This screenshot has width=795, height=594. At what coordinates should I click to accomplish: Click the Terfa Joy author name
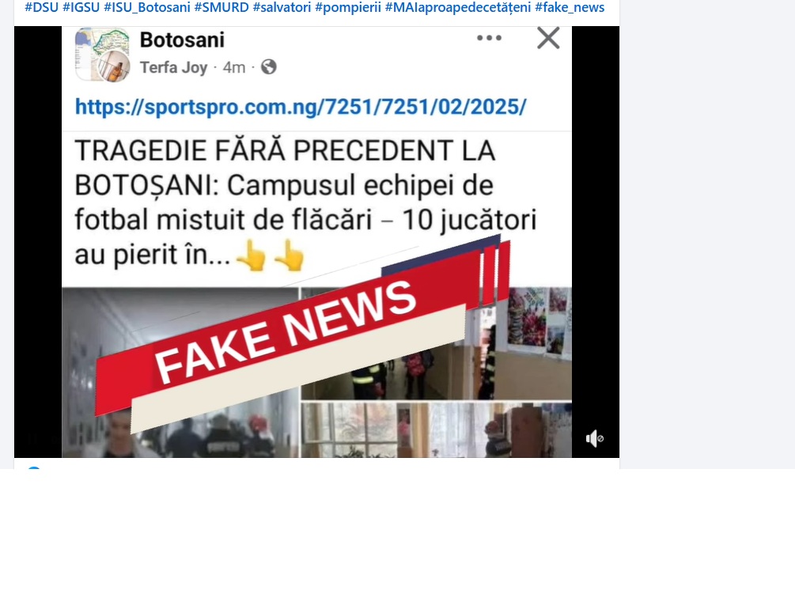coord(173,67)
